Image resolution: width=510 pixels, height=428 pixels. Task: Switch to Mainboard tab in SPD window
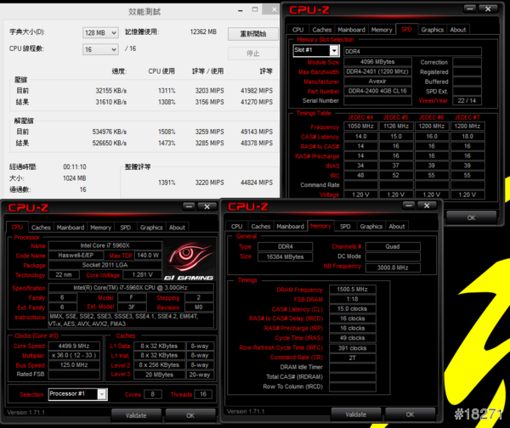351,30
